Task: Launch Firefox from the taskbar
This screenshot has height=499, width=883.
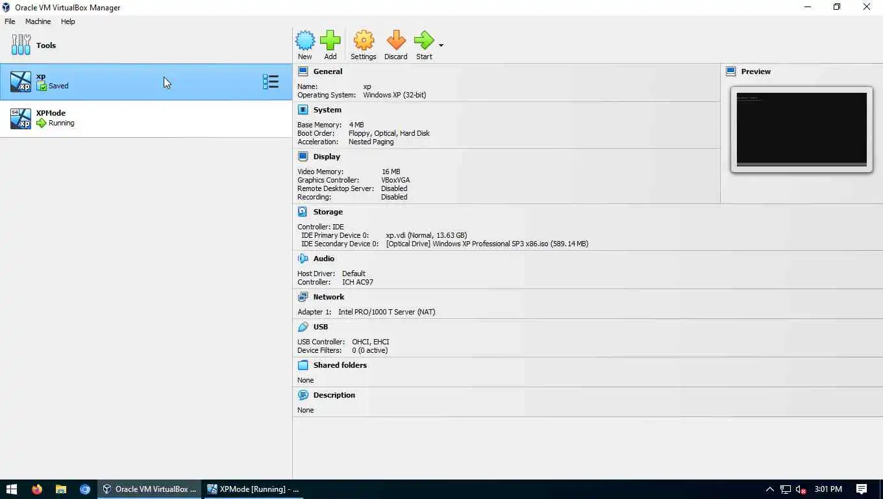Action: click(36, 489)
